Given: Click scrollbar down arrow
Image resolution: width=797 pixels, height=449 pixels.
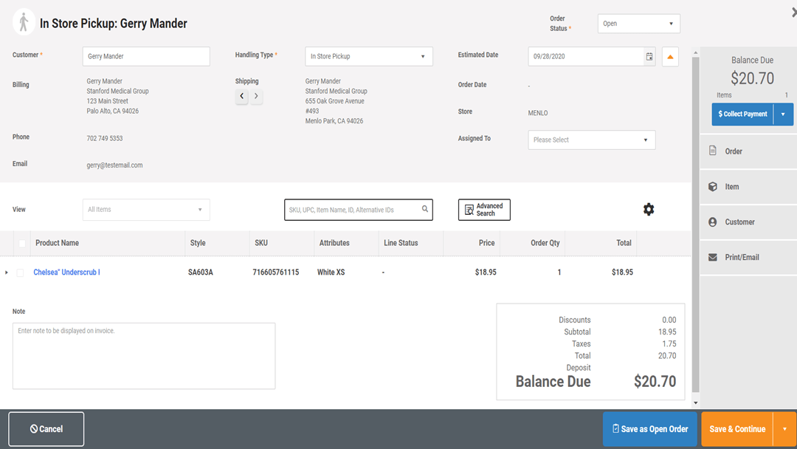Looking at the screenshot, I should 695,402.
